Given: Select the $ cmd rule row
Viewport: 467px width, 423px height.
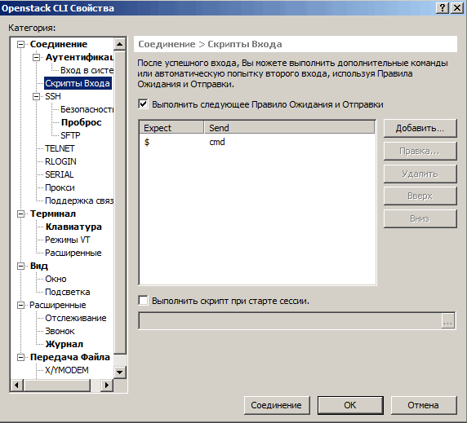Looking at the screenshot, I should click(x=256, y=142).
